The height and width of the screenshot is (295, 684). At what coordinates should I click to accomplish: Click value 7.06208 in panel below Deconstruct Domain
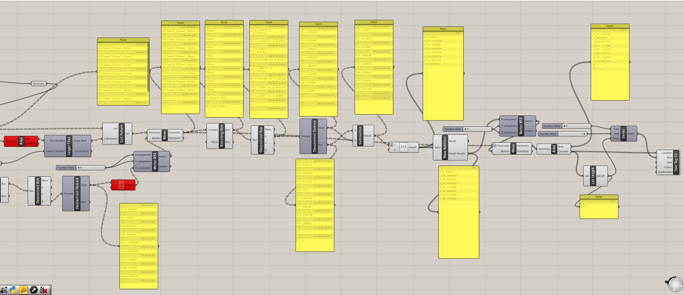(305, 207)
